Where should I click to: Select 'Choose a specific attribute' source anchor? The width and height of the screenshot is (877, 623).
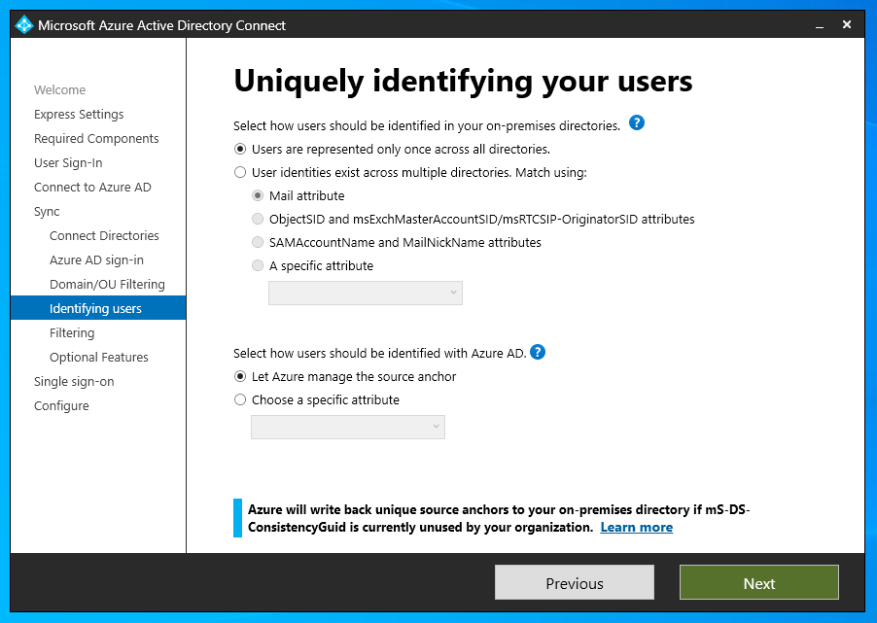click(240, 399)
